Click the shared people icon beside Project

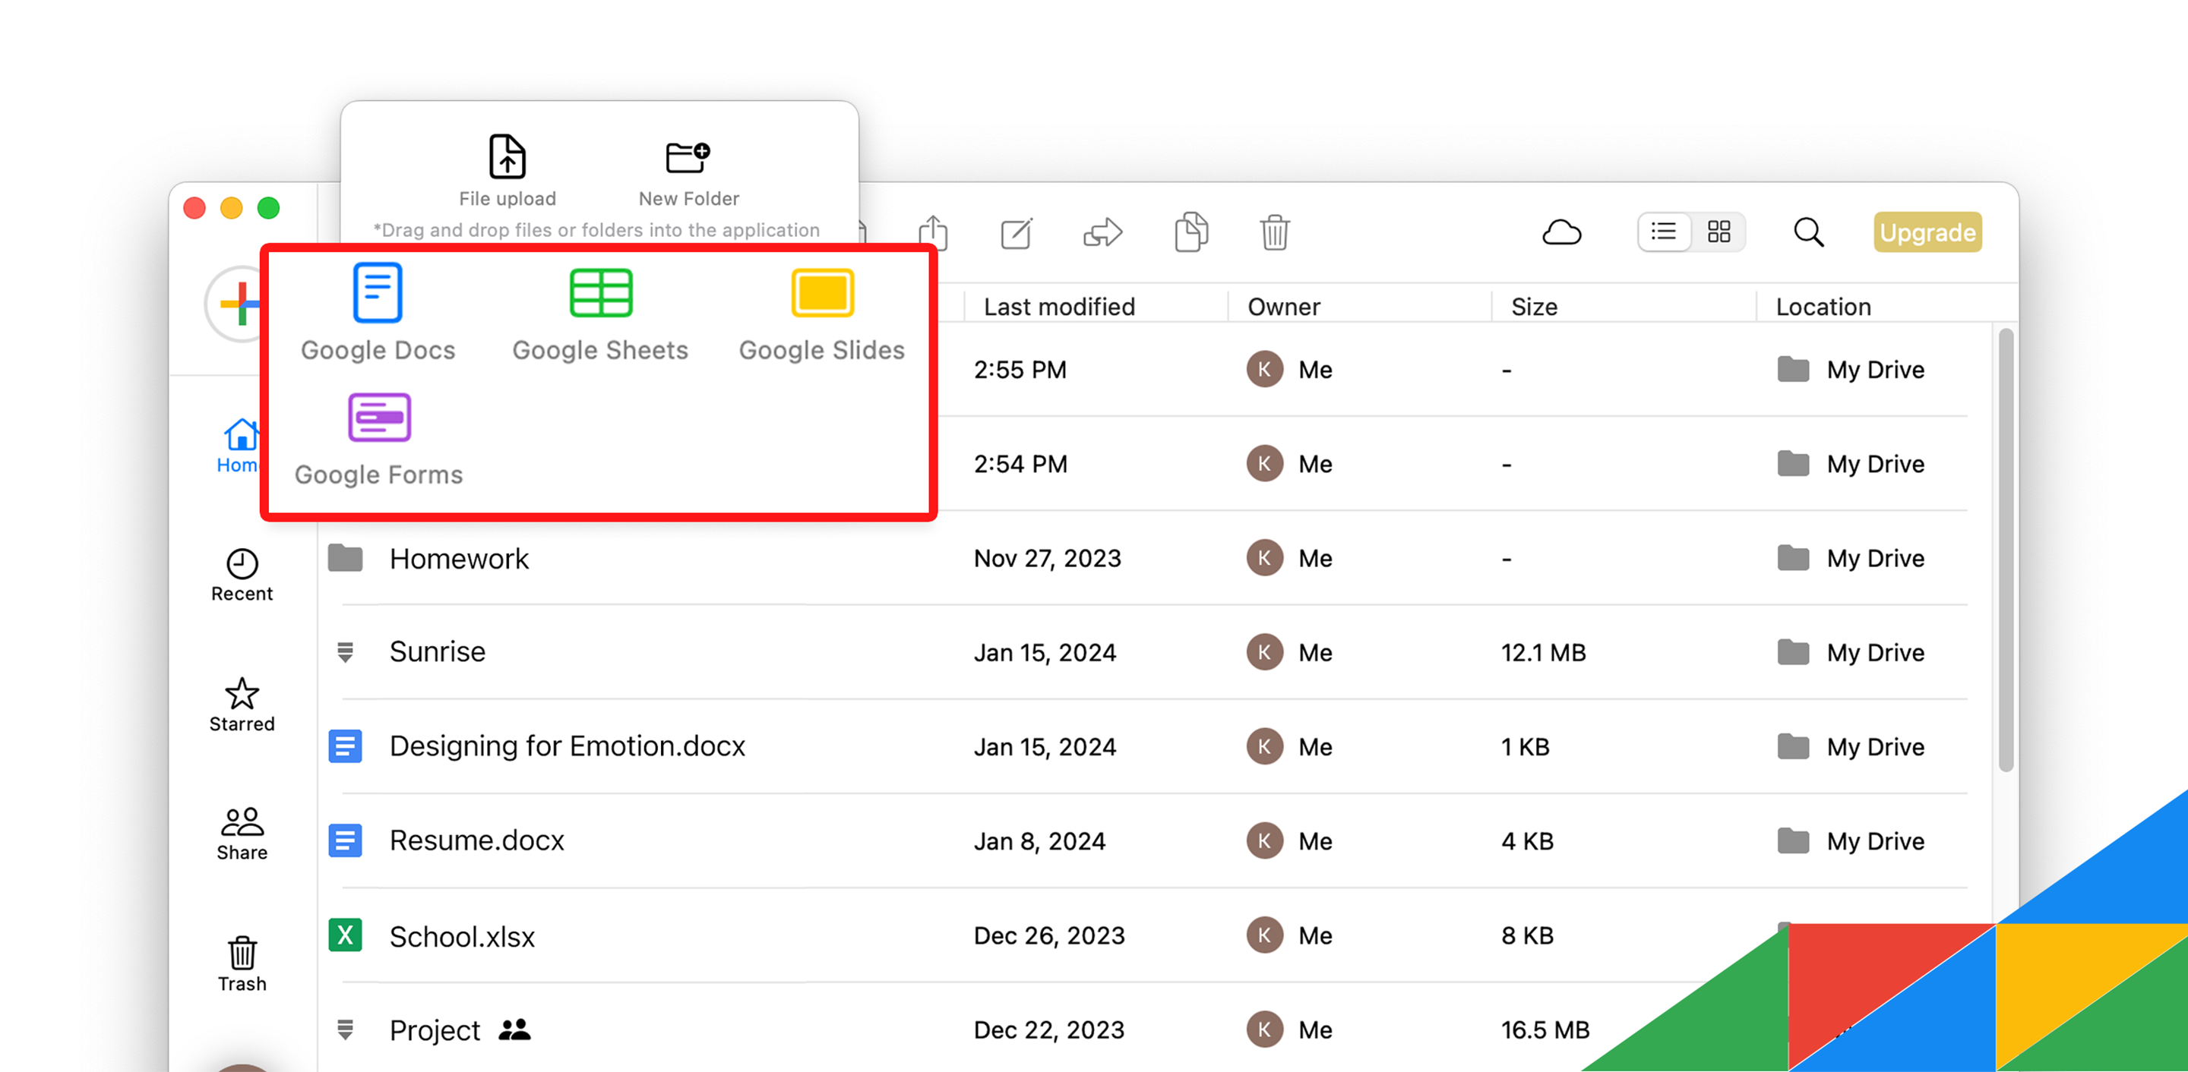click(514, 1029)
